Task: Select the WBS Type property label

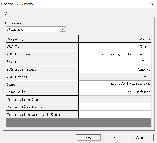Action: (42, 47)
